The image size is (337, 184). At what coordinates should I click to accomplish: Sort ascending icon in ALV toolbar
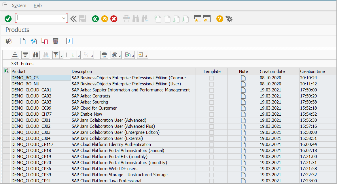coord(15,55)
